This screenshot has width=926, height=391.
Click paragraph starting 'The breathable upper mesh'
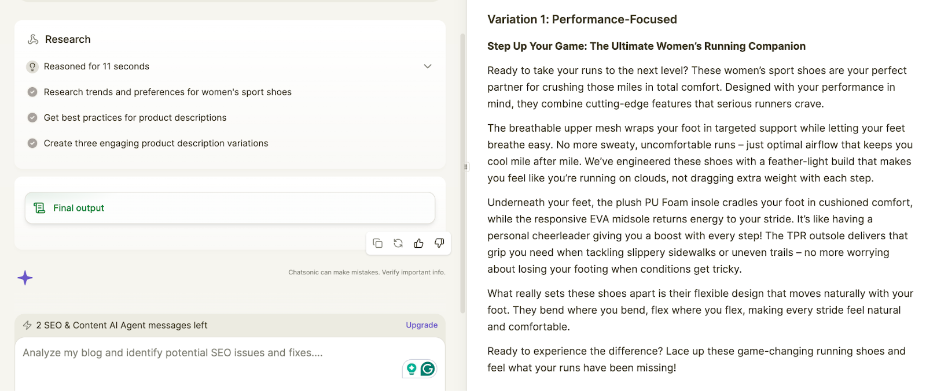pyautogui.click(x=700, y=153)
